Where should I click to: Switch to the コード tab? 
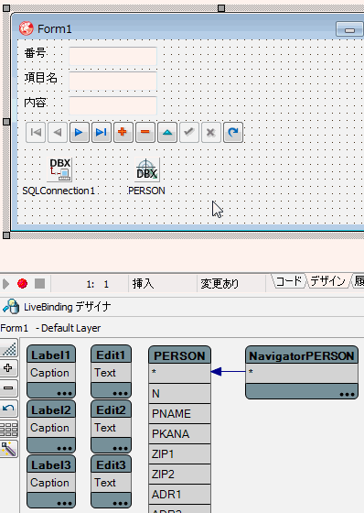pos(288,281)
